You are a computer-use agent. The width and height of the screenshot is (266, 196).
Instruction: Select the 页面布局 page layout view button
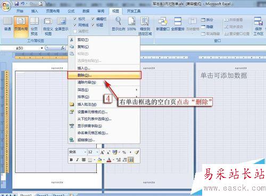(21, 26)
